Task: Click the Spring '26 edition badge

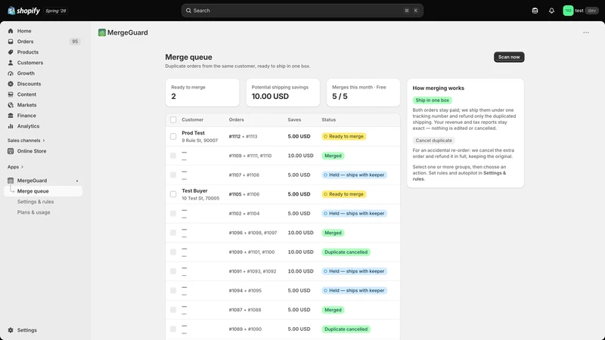Action: [x=55, y=11]
